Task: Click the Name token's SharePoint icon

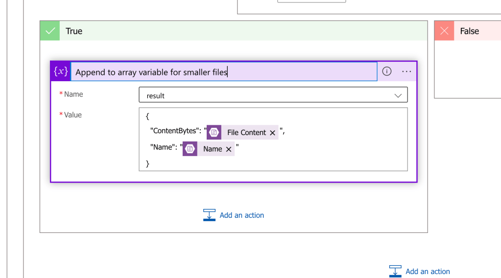Action: pos(190,149)
